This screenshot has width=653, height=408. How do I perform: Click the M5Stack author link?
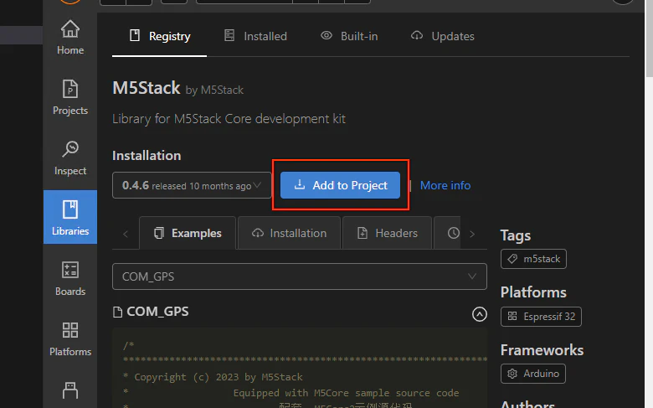point(222,90)
